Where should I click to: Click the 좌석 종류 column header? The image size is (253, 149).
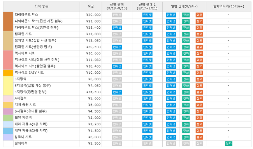pyautogui.click(x=41, y=6)
